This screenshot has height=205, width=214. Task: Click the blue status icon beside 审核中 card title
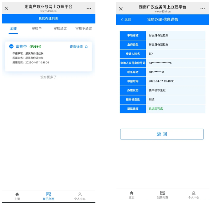12,47
